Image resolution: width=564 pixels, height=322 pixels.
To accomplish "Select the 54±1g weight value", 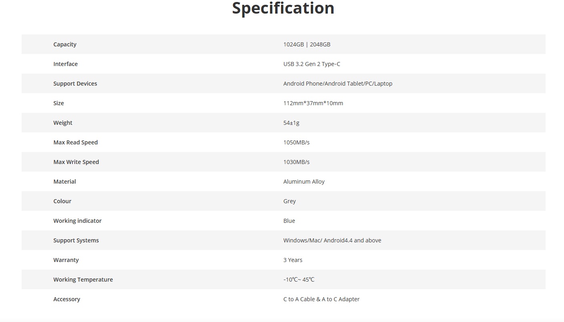I will click(291, 123).
